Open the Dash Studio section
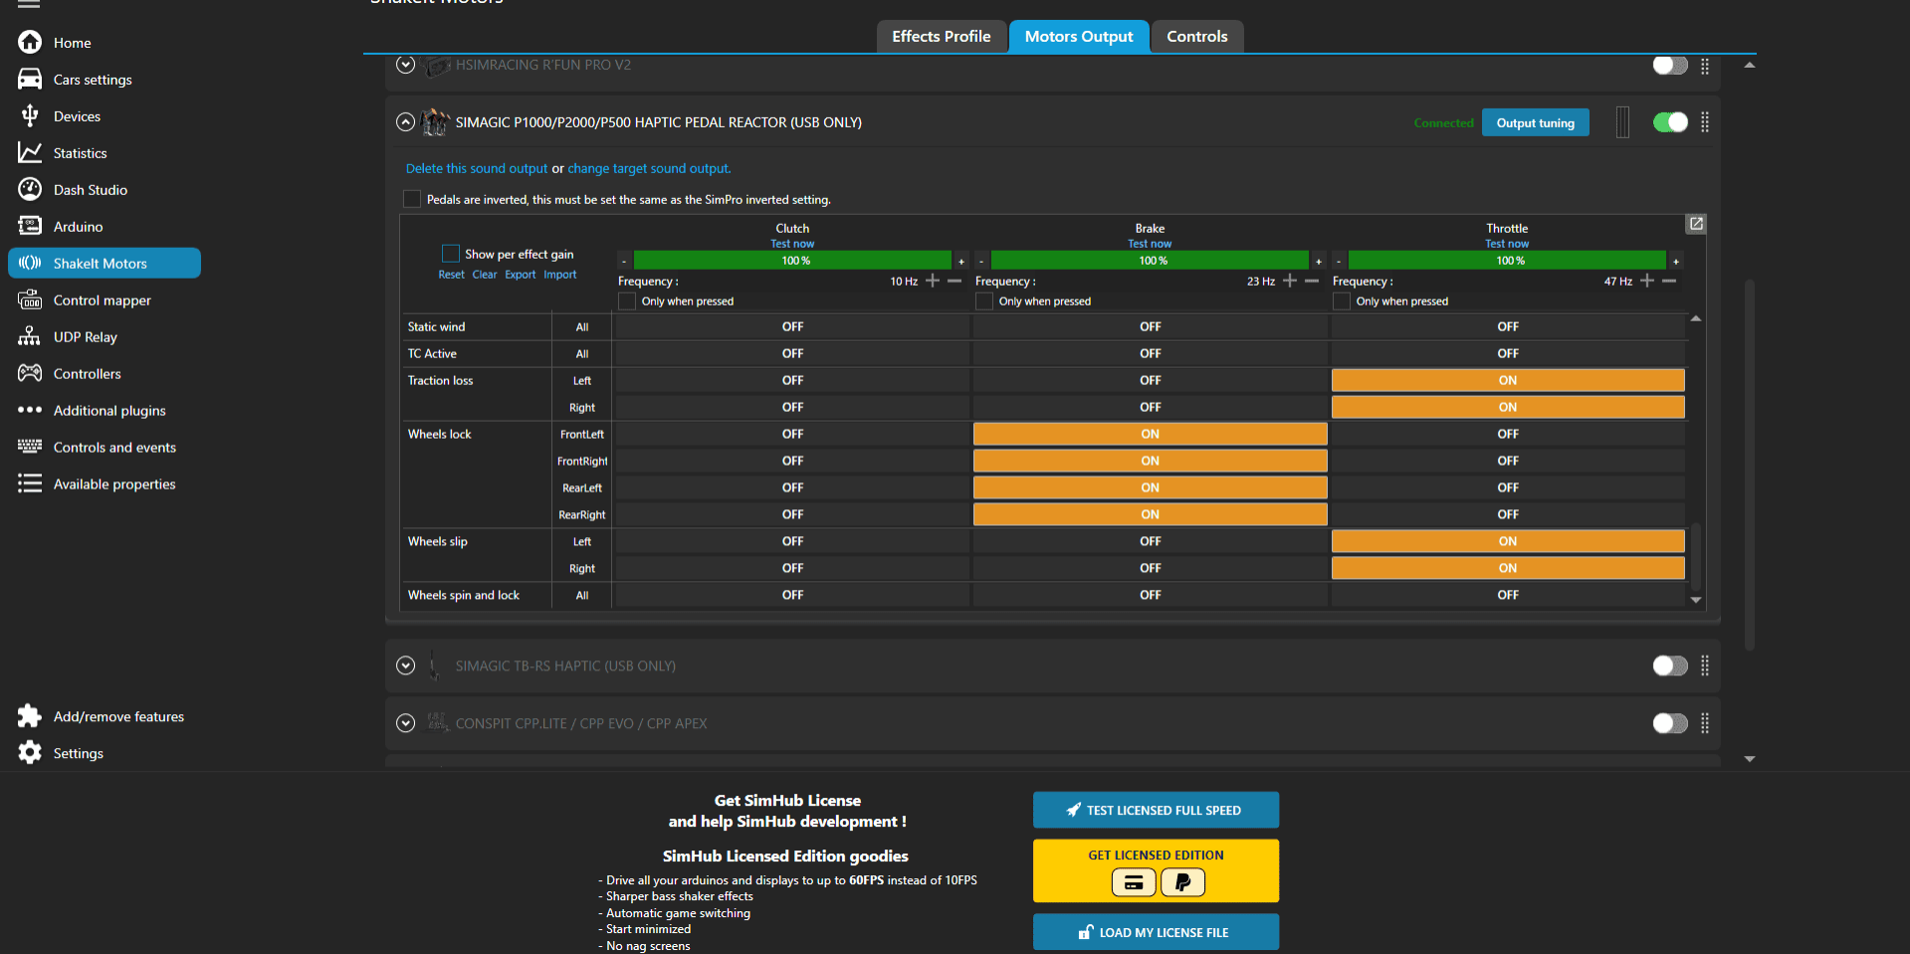The width and height of the screenshot is (1910, 954). click(91, 189)
